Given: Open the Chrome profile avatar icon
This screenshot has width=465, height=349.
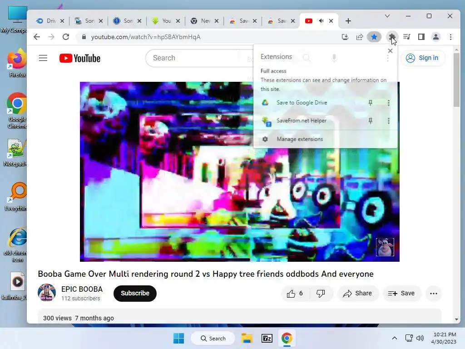Looking at the screenshot, I should point(436,37).
